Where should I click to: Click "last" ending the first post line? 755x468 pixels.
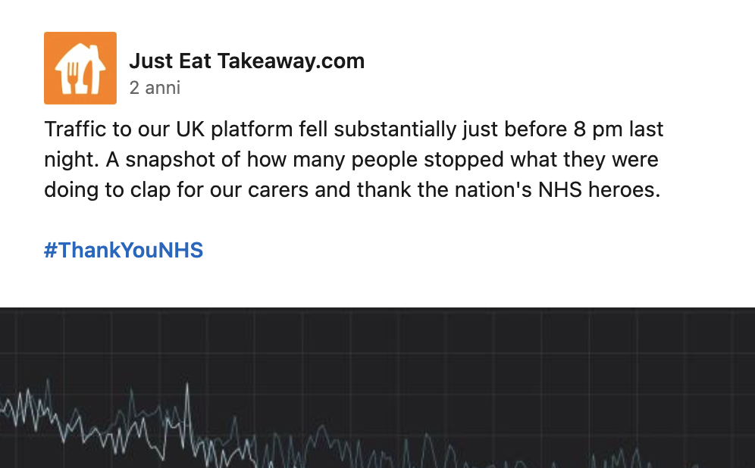pos(647,129)
